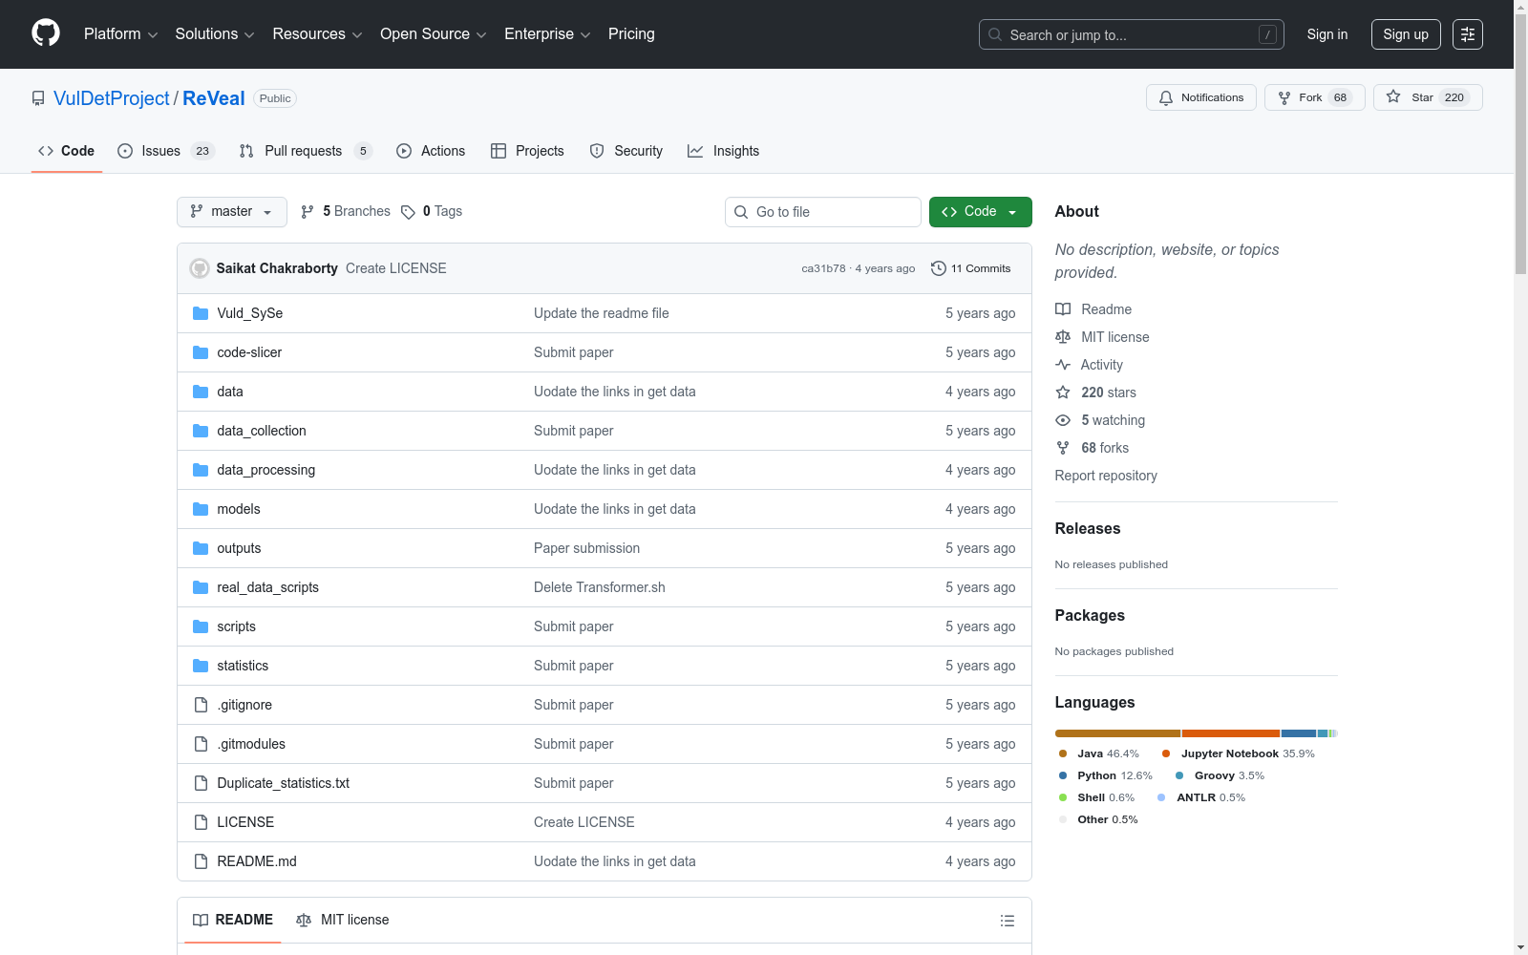Open the 220 stars link
Viewport: 1528px width, 955px height.
[x=1096, y=393]
